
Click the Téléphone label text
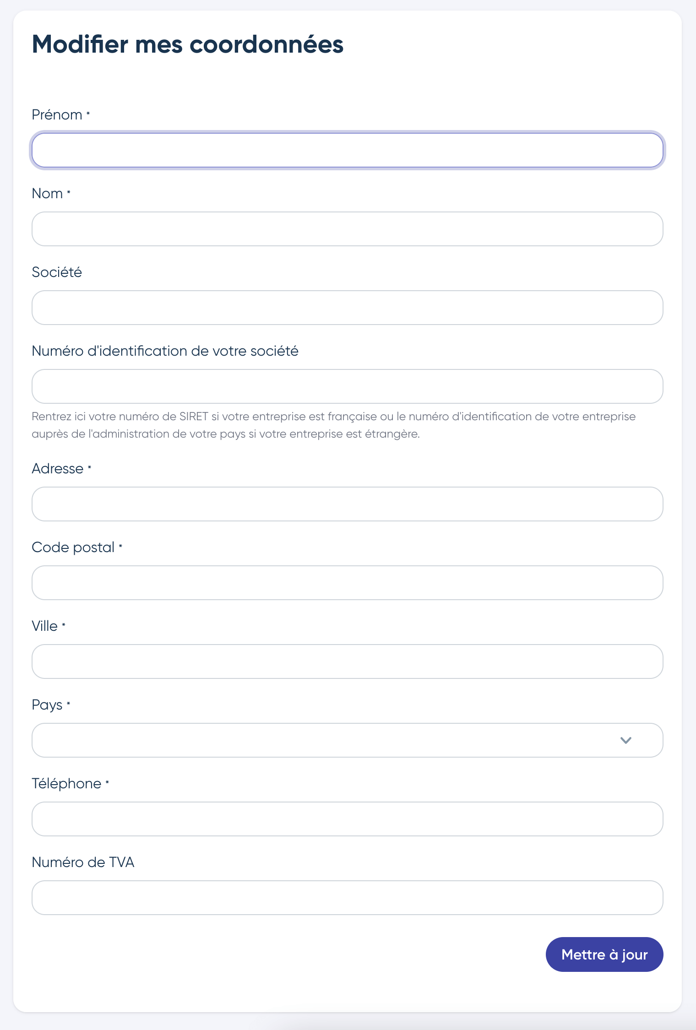[66, 784]
